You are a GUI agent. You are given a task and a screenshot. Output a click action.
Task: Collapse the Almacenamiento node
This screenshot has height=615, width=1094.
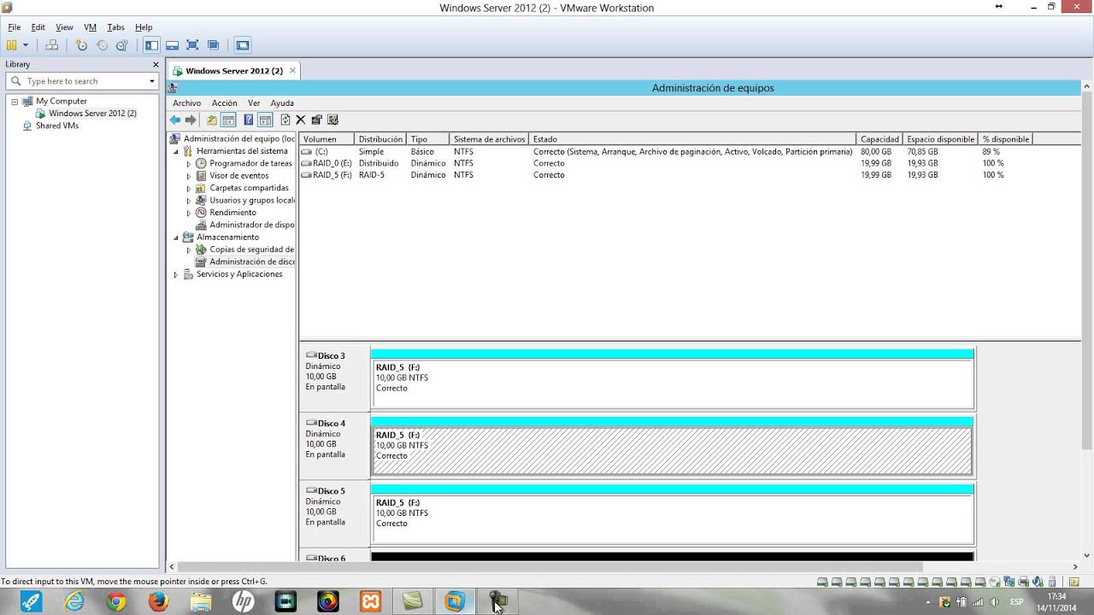click(176, 237)
